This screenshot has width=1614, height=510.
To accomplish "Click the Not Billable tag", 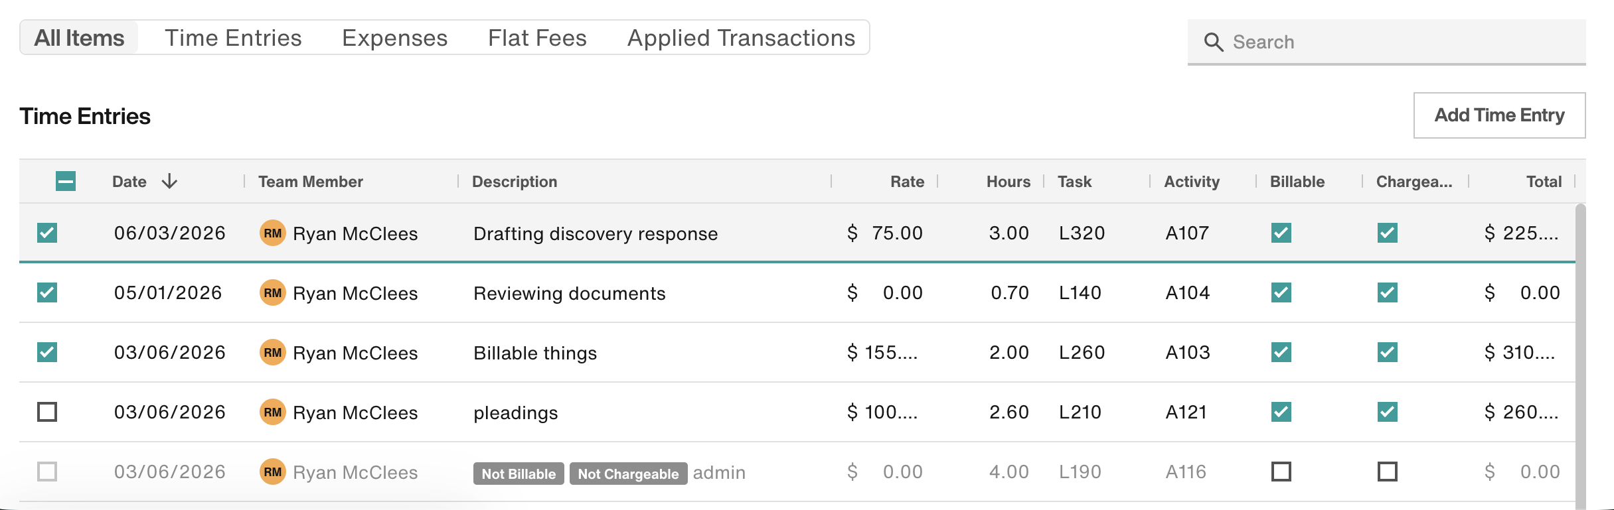I will (519, 474).
